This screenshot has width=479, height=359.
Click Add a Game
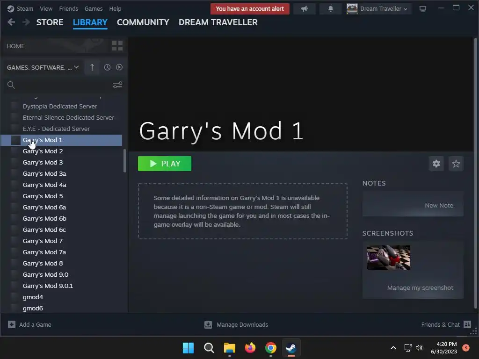coord(29,324)
